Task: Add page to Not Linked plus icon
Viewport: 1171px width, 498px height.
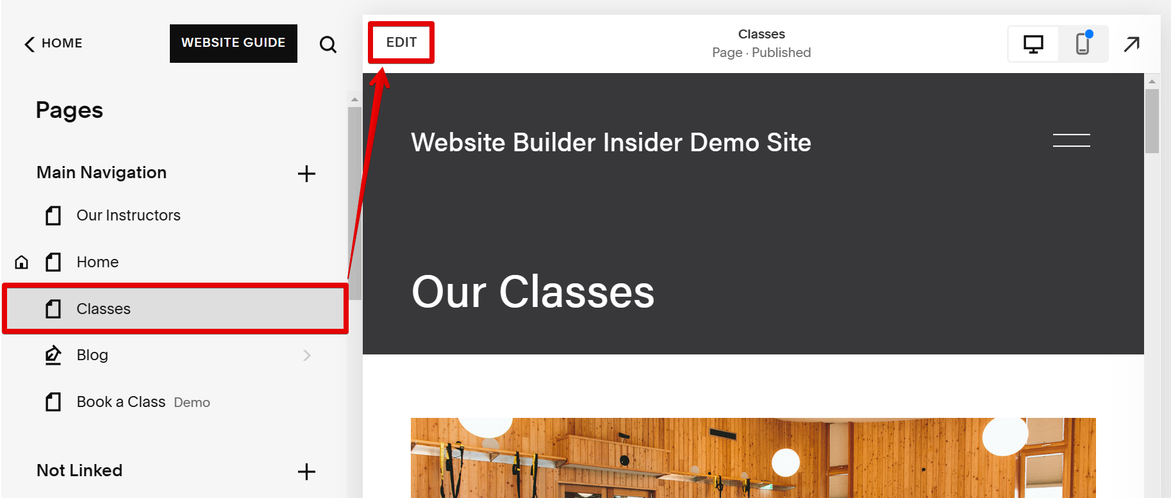Action: tap(306, 472)
